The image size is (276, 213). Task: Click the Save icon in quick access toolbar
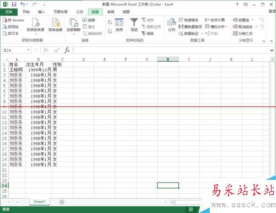coord(14,4)
